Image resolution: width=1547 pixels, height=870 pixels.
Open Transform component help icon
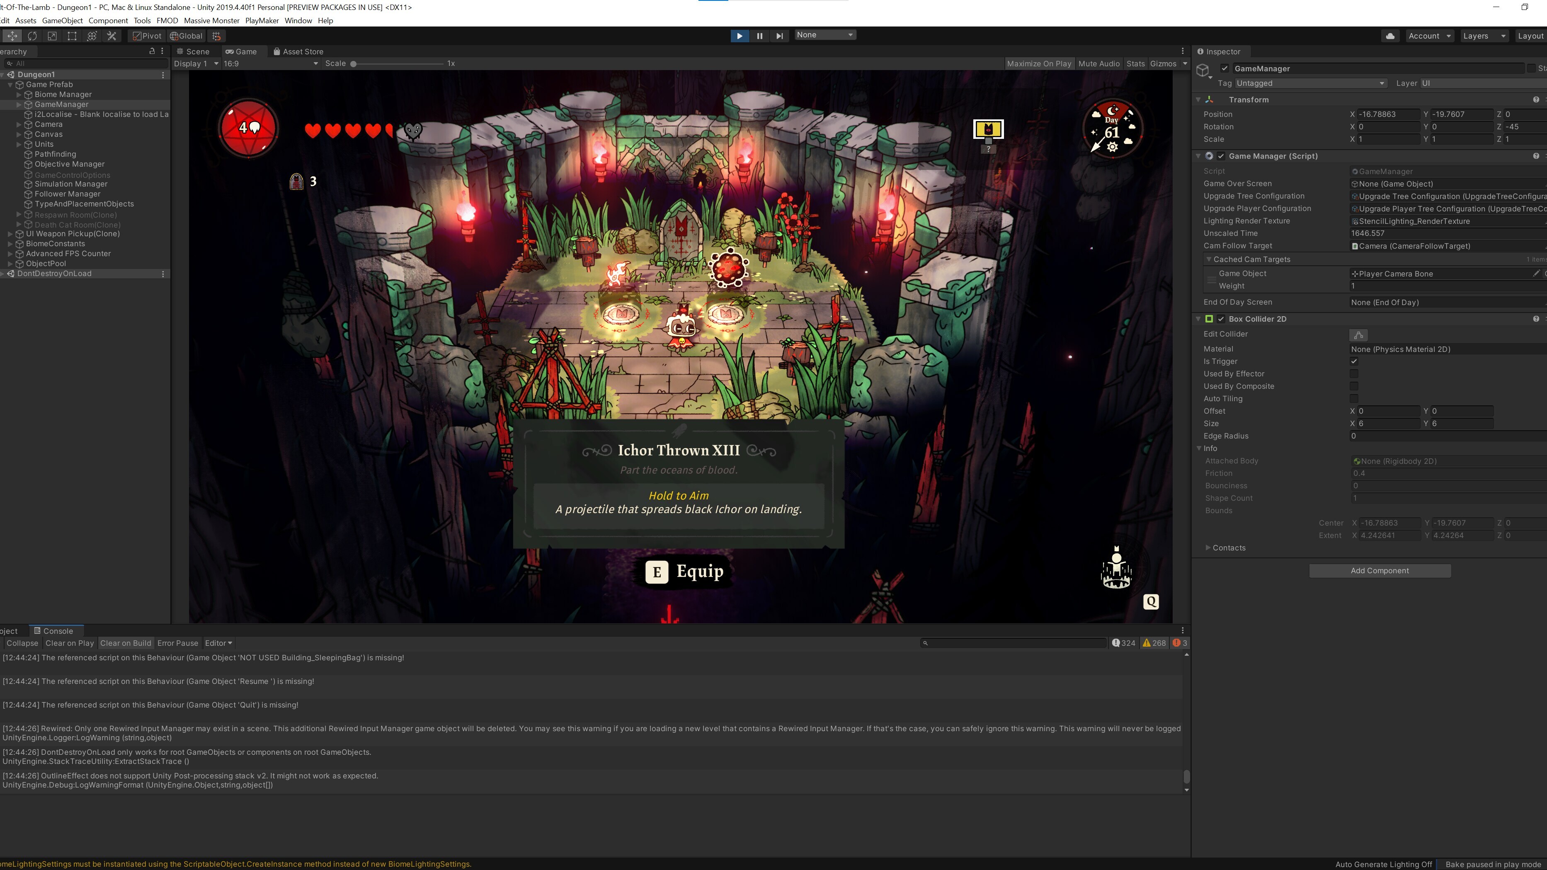pyautogui.click(x=1535, y=99)
